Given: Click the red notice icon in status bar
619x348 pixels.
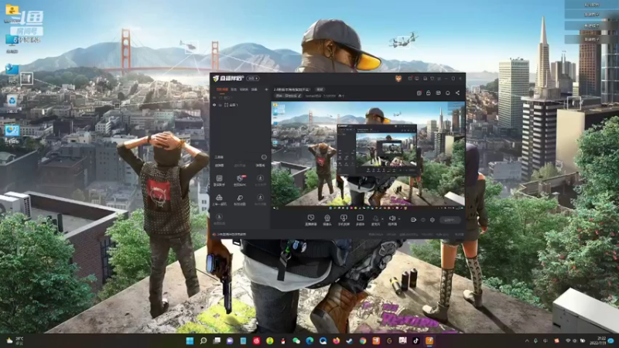Looking at the screenshot, I should point(214,234).
